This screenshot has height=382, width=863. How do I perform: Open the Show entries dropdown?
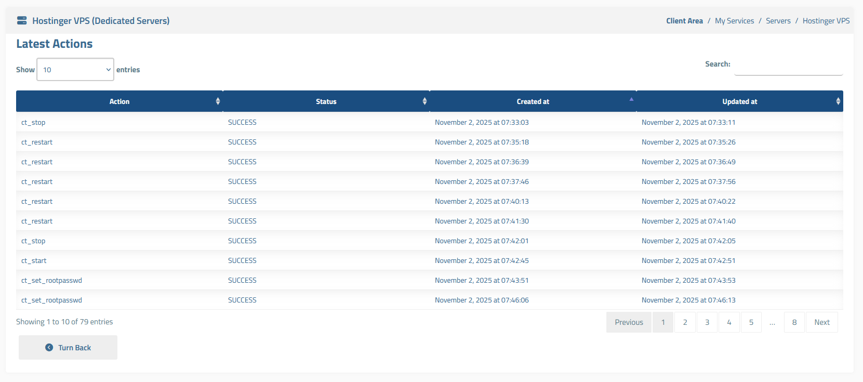[75, 70]
